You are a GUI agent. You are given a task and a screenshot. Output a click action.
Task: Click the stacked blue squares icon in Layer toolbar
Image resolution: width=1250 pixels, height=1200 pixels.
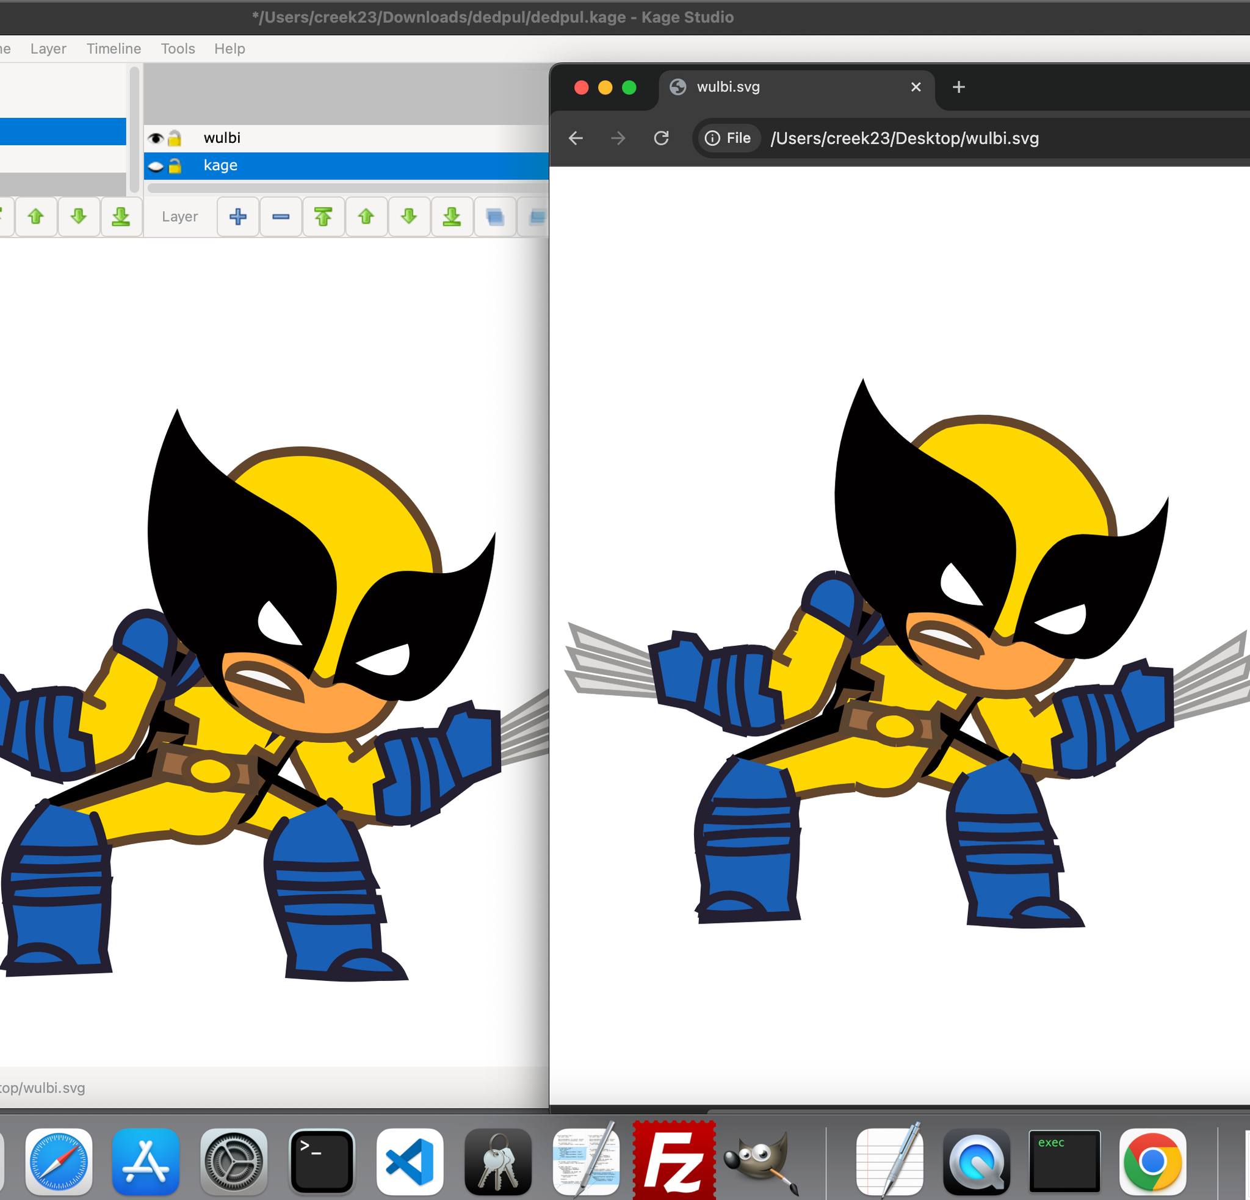[495, 217]
